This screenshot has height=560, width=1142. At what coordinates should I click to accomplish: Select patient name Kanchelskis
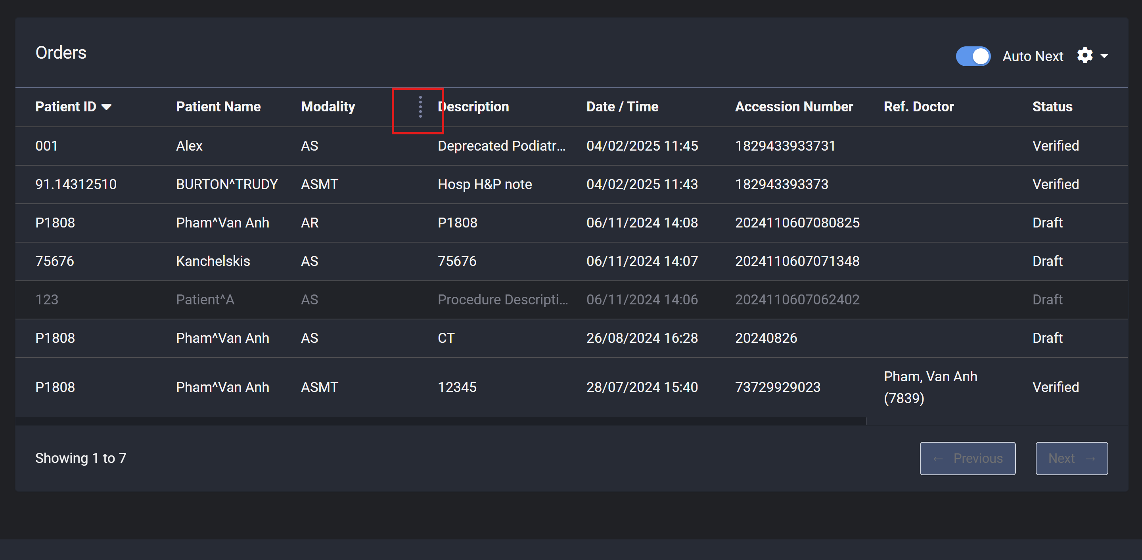pos(213,262)
